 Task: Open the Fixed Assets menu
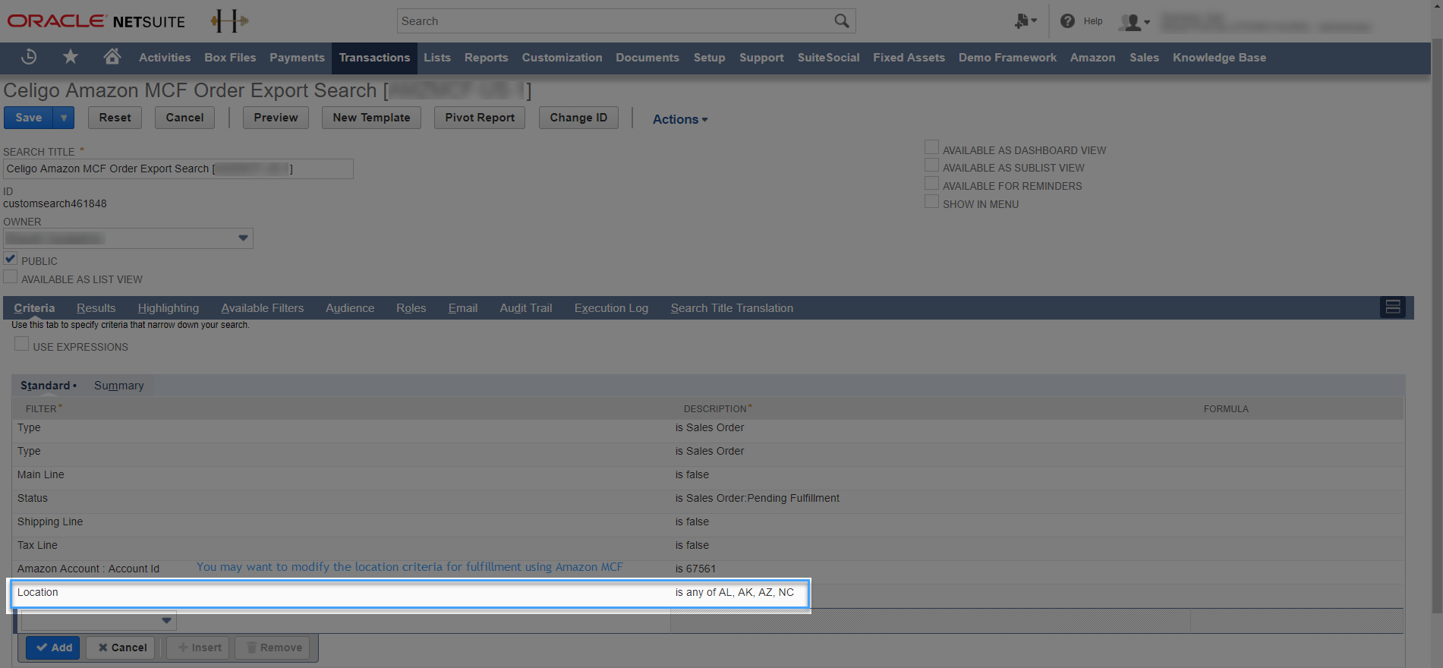point(909,58)
